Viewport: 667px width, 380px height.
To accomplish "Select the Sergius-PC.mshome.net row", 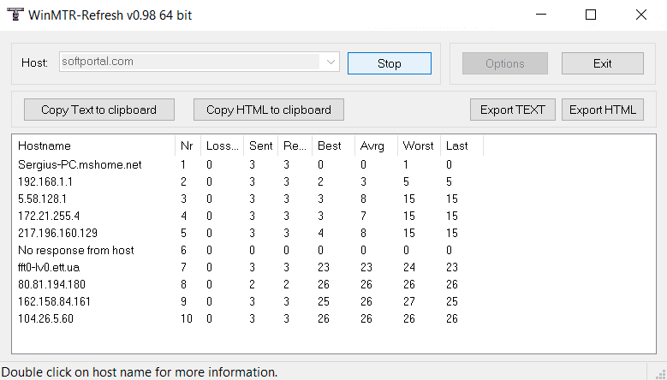I will 80,164.
